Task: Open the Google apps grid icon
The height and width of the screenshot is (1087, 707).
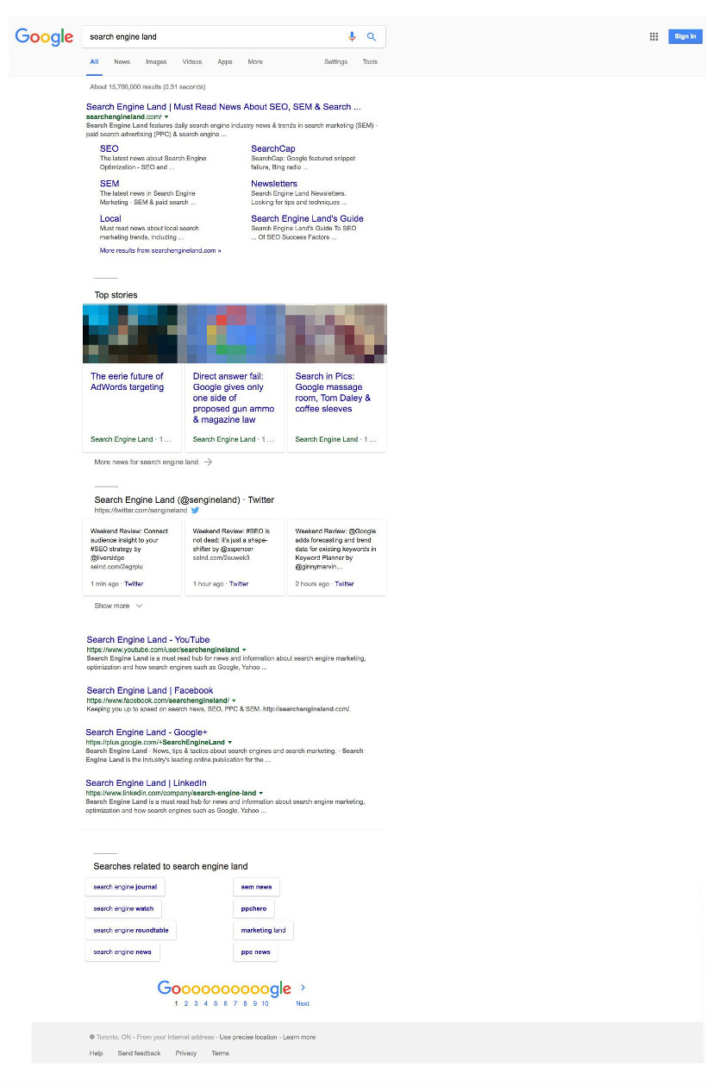Action: point(654,36)
